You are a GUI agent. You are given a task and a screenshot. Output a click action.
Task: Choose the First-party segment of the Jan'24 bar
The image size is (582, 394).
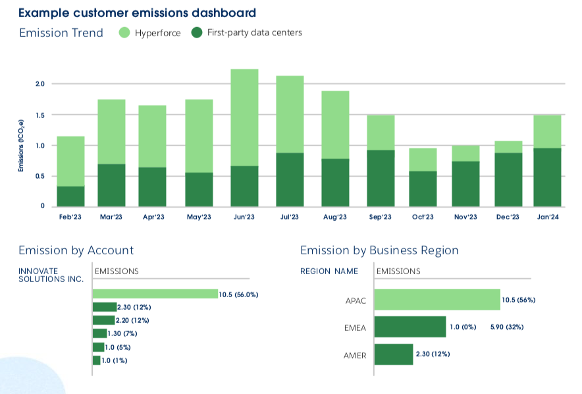click(x=548, y=177)
